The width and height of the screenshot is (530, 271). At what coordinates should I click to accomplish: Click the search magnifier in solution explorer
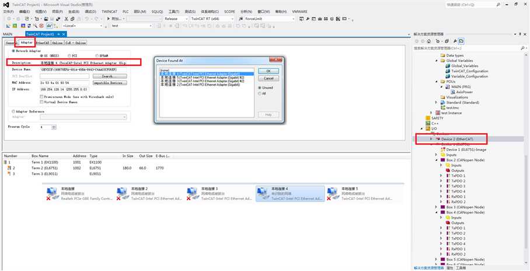coord(522,48)
